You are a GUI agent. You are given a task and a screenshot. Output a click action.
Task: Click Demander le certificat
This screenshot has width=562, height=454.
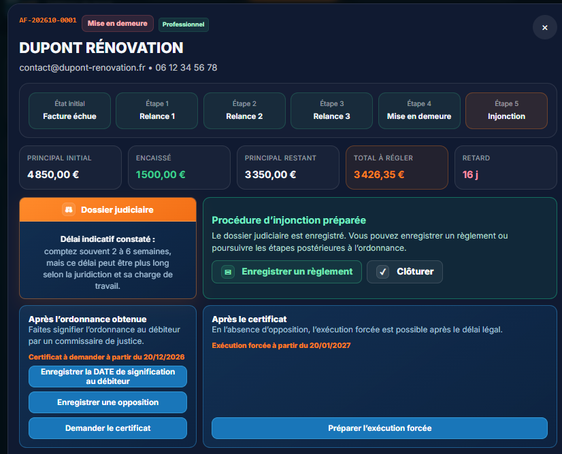pyautogui.click(x=108, y=428)
